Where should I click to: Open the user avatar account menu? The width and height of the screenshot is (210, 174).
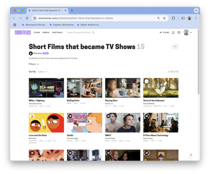(188, 33)
